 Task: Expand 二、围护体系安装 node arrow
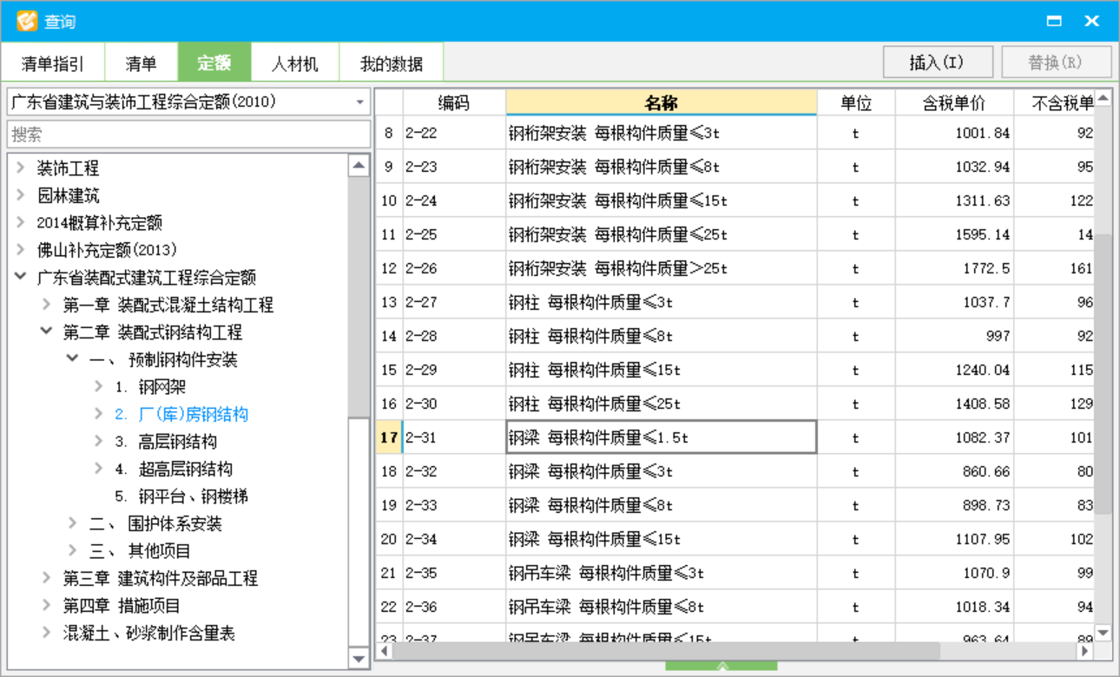73,523
